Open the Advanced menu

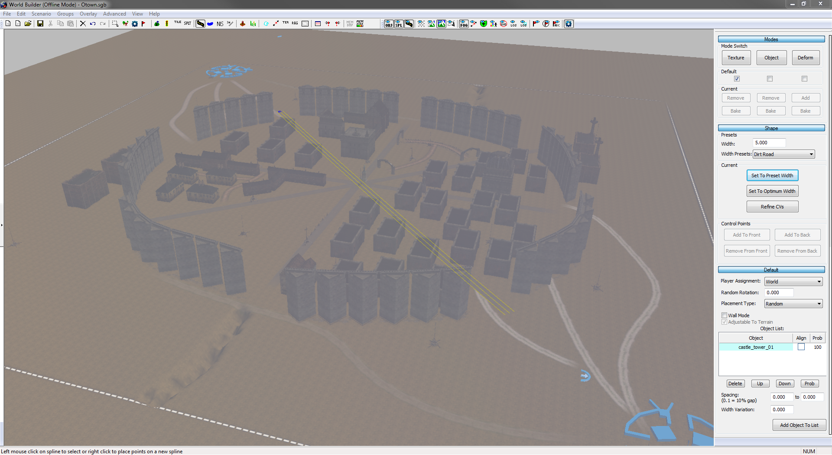tap(114, 14)
